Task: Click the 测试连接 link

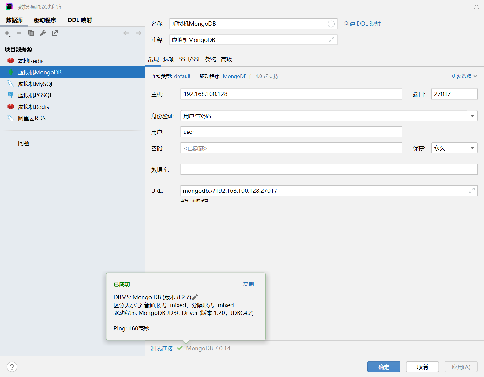Action: click(x=162, y=348)
